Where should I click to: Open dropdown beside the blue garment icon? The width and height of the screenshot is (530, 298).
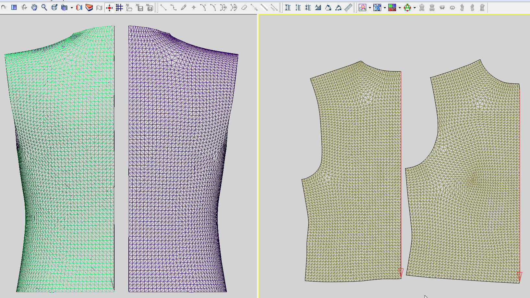coord(385,8)
